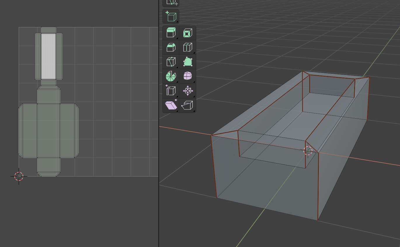Screen dimensions: 400x247
Task: Select the light gray UV face
Action: [x=48, y=56]
